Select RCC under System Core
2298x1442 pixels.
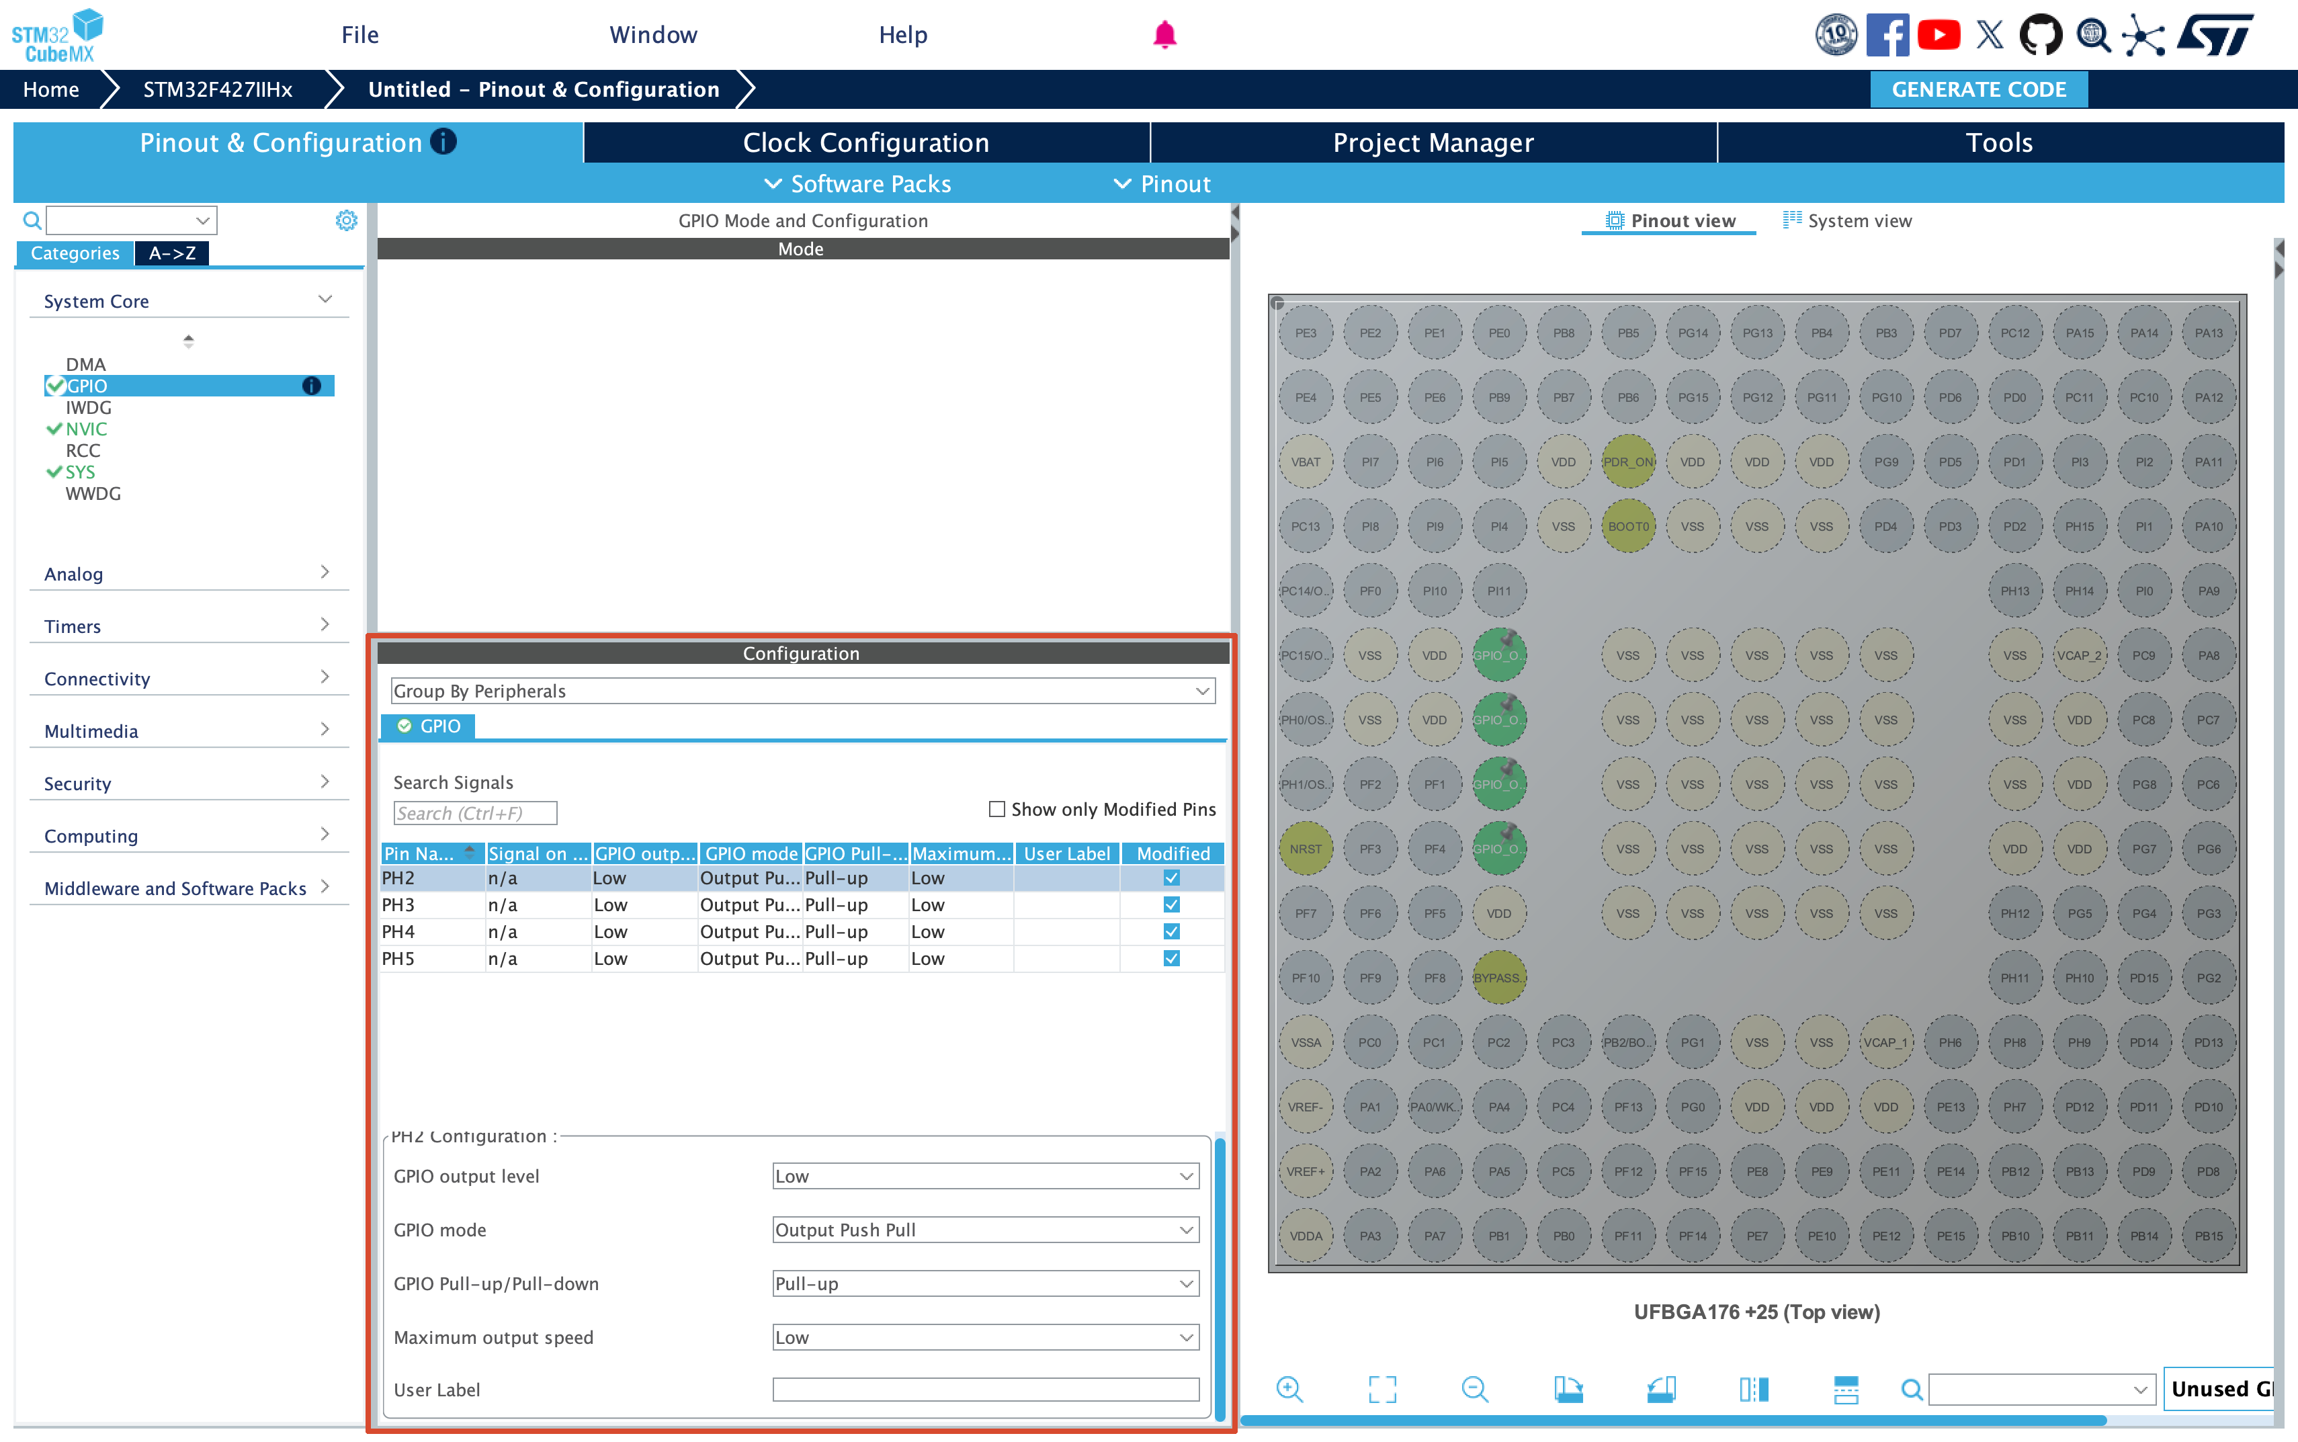(x=83, y=450)
